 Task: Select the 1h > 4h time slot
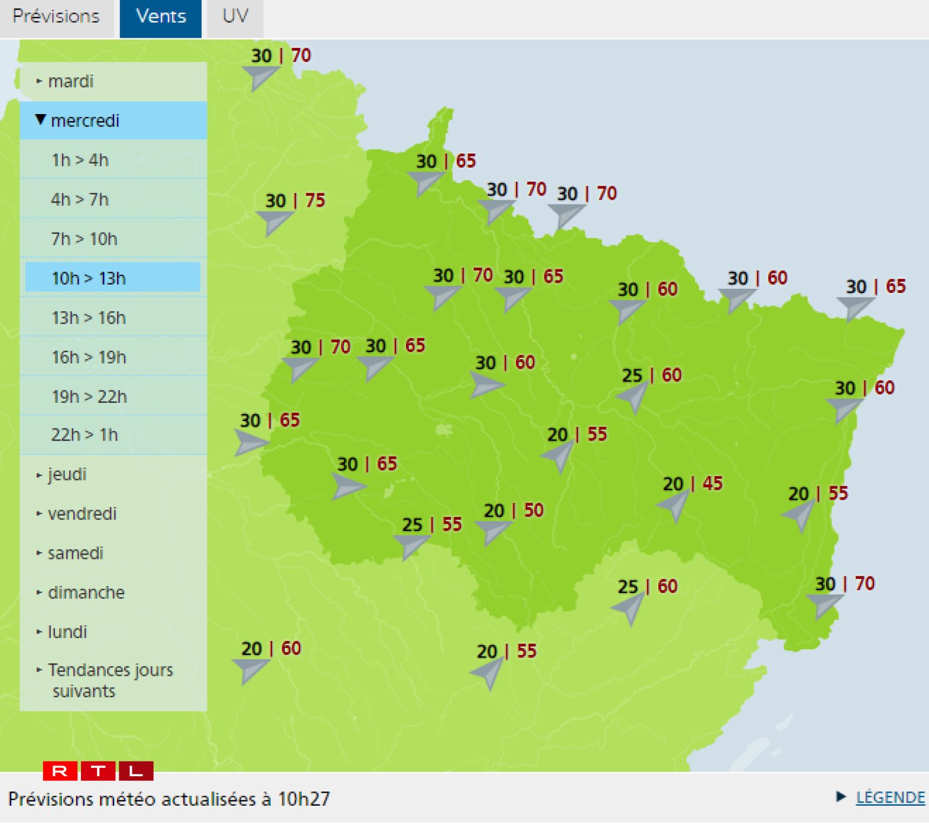click(x=80, y=160)
